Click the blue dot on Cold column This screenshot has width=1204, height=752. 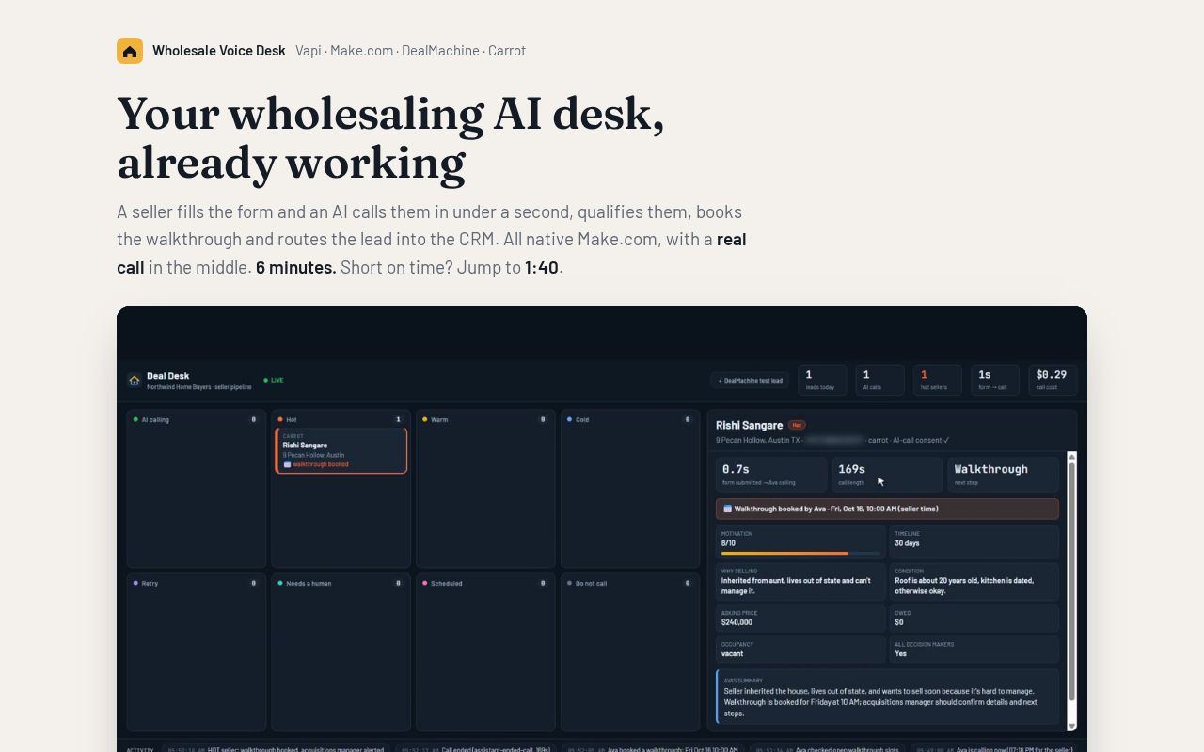click(570, 419)
